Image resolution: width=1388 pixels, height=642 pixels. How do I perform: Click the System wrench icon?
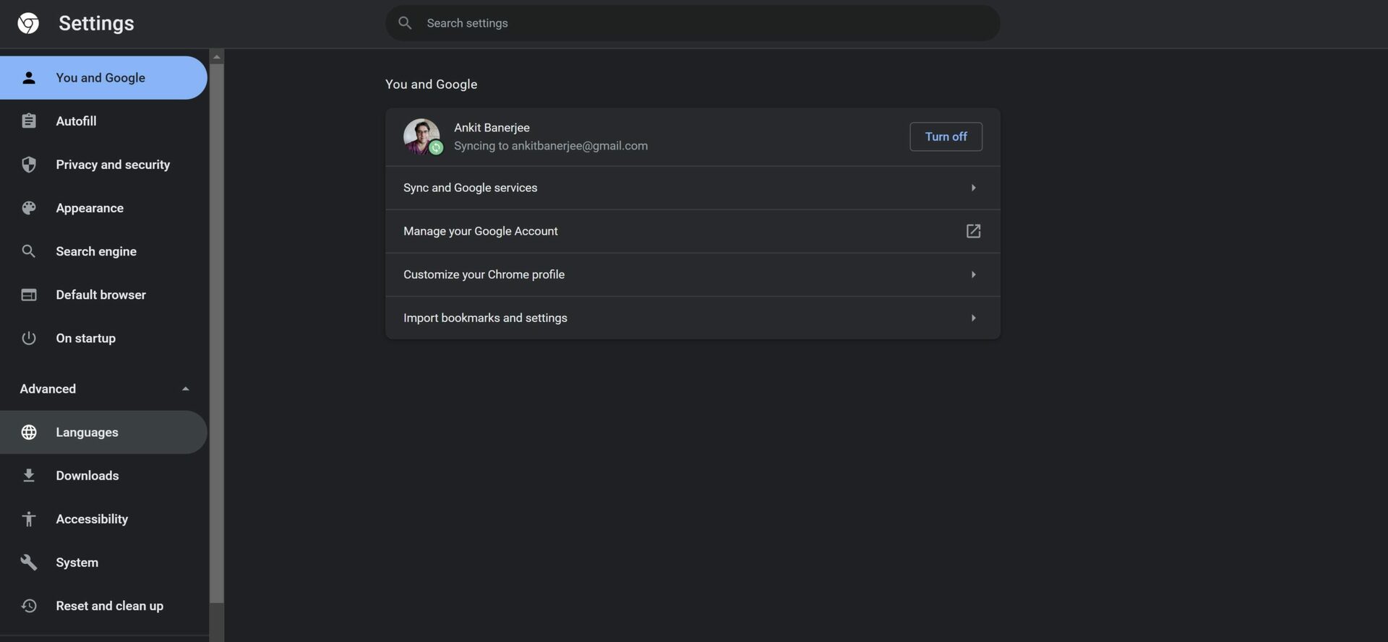(x=29, y=562)
